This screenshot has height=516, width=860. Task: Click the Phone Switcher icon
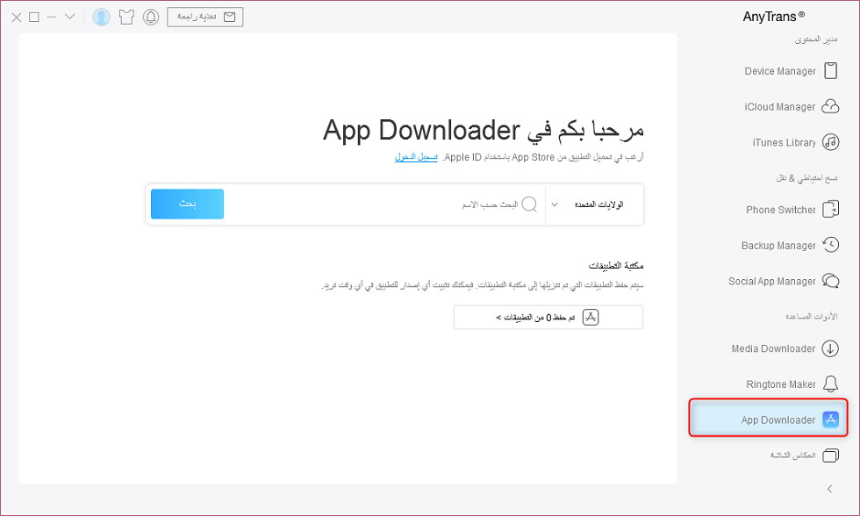[830, 210]
